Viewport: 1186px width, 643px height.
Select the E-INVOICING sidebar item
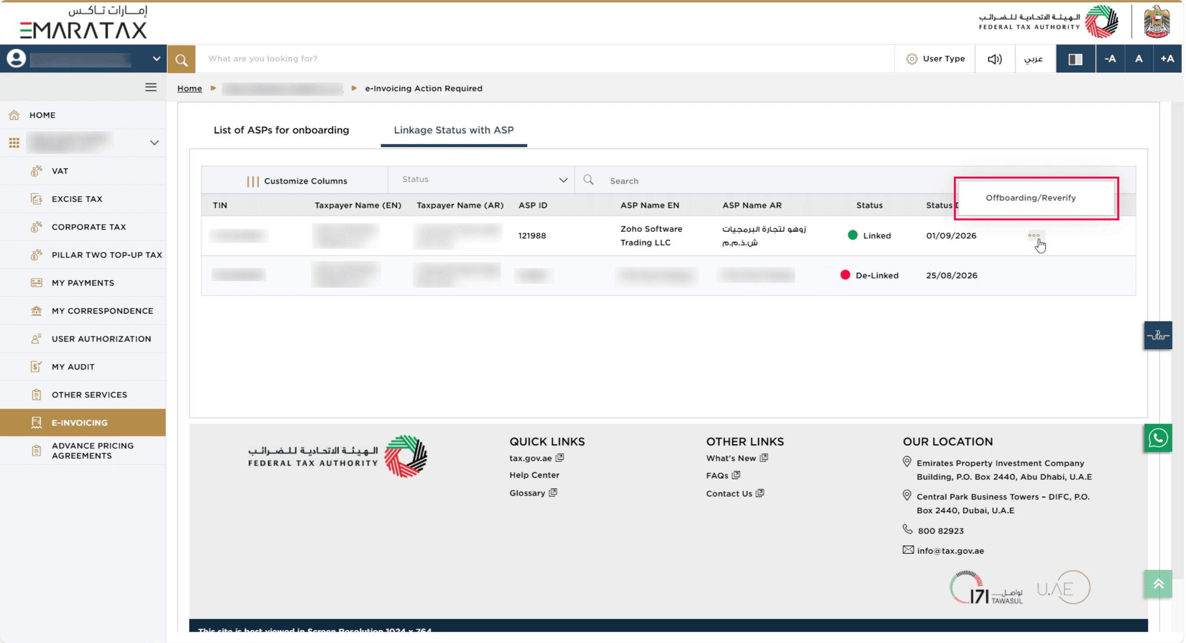point(83,422)
